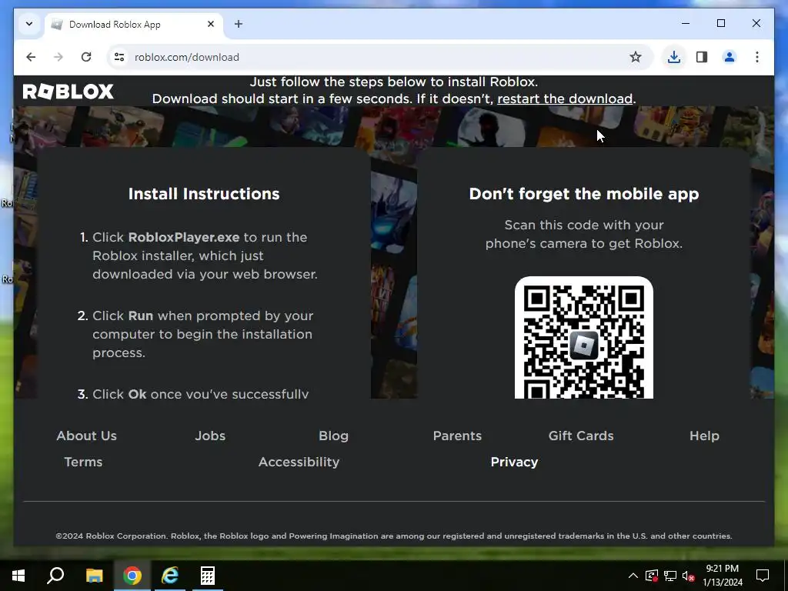The height and width of the screenshot is (591, 788).
Task: Open Chrome downloads tray icon
Action: point(674,57)
